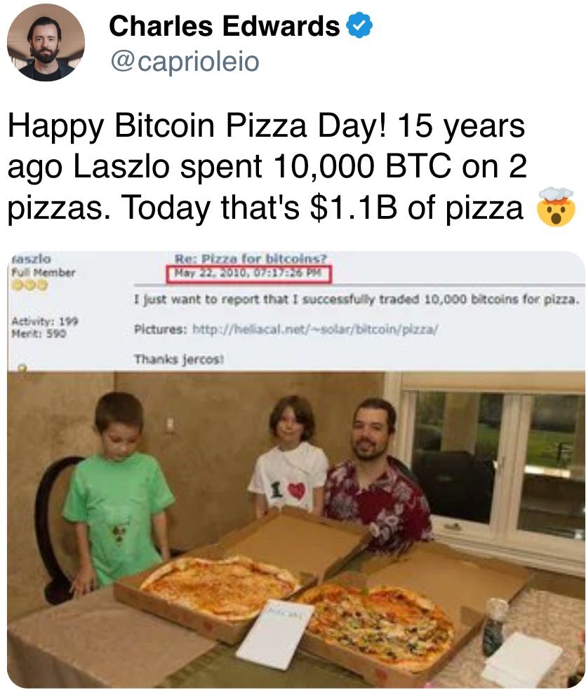Open the heliacal.net pizza pictures URL
586x690 pixels.
315,329
